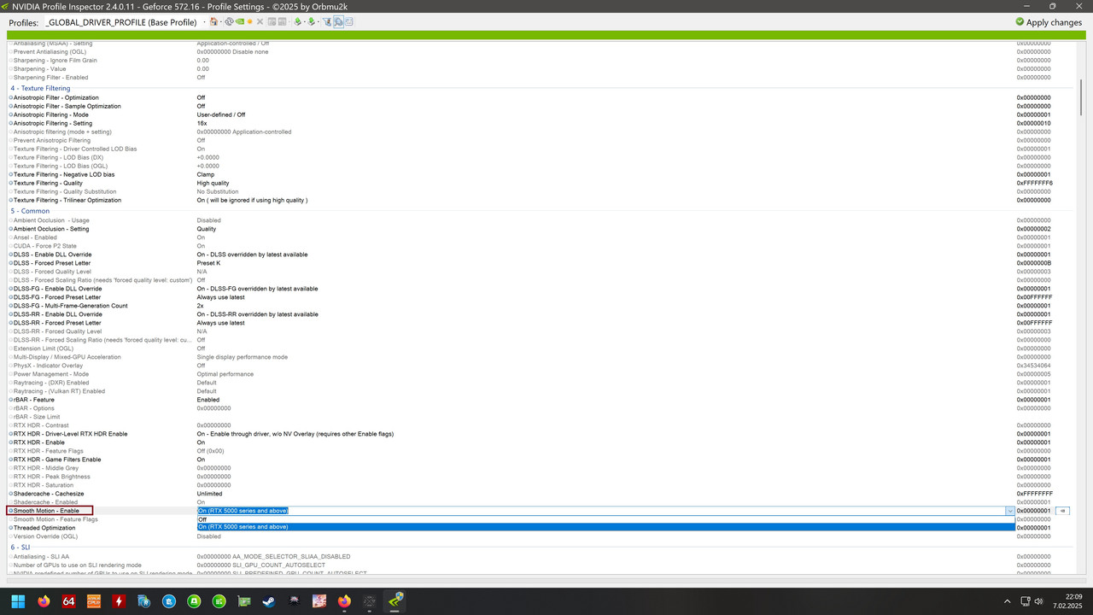
Task: Click the magnifier scan toolbar icon
Action: 338,22
